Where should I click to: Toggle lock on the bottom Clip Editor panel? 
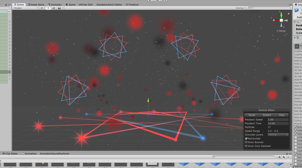(287, 154)
